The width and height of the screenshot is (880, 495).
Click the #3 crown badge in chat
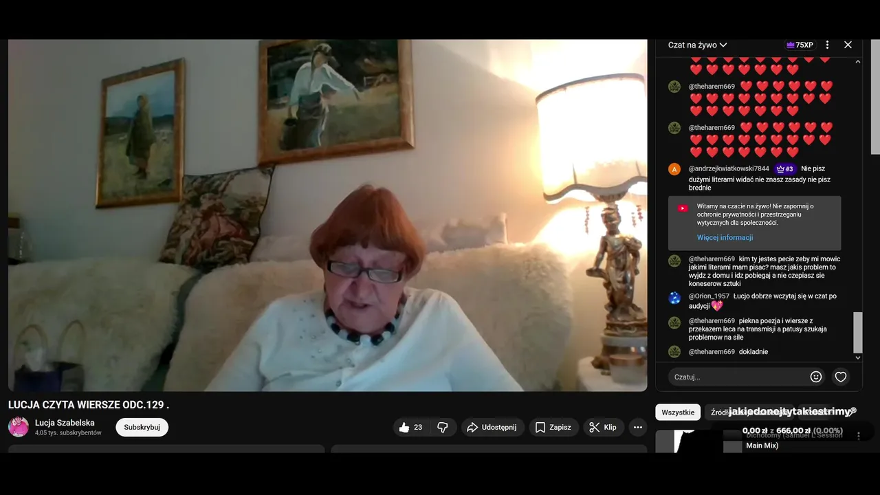point(784,168)
